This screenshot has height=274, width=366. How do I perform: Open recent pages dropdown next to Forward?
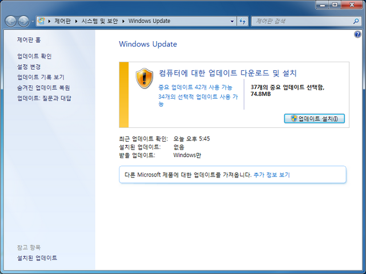tap(33, 22)
